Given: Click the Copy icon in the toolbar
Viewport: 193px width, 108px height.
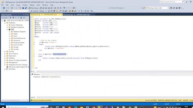Looking at the screenshot, I should pos(58,8).
